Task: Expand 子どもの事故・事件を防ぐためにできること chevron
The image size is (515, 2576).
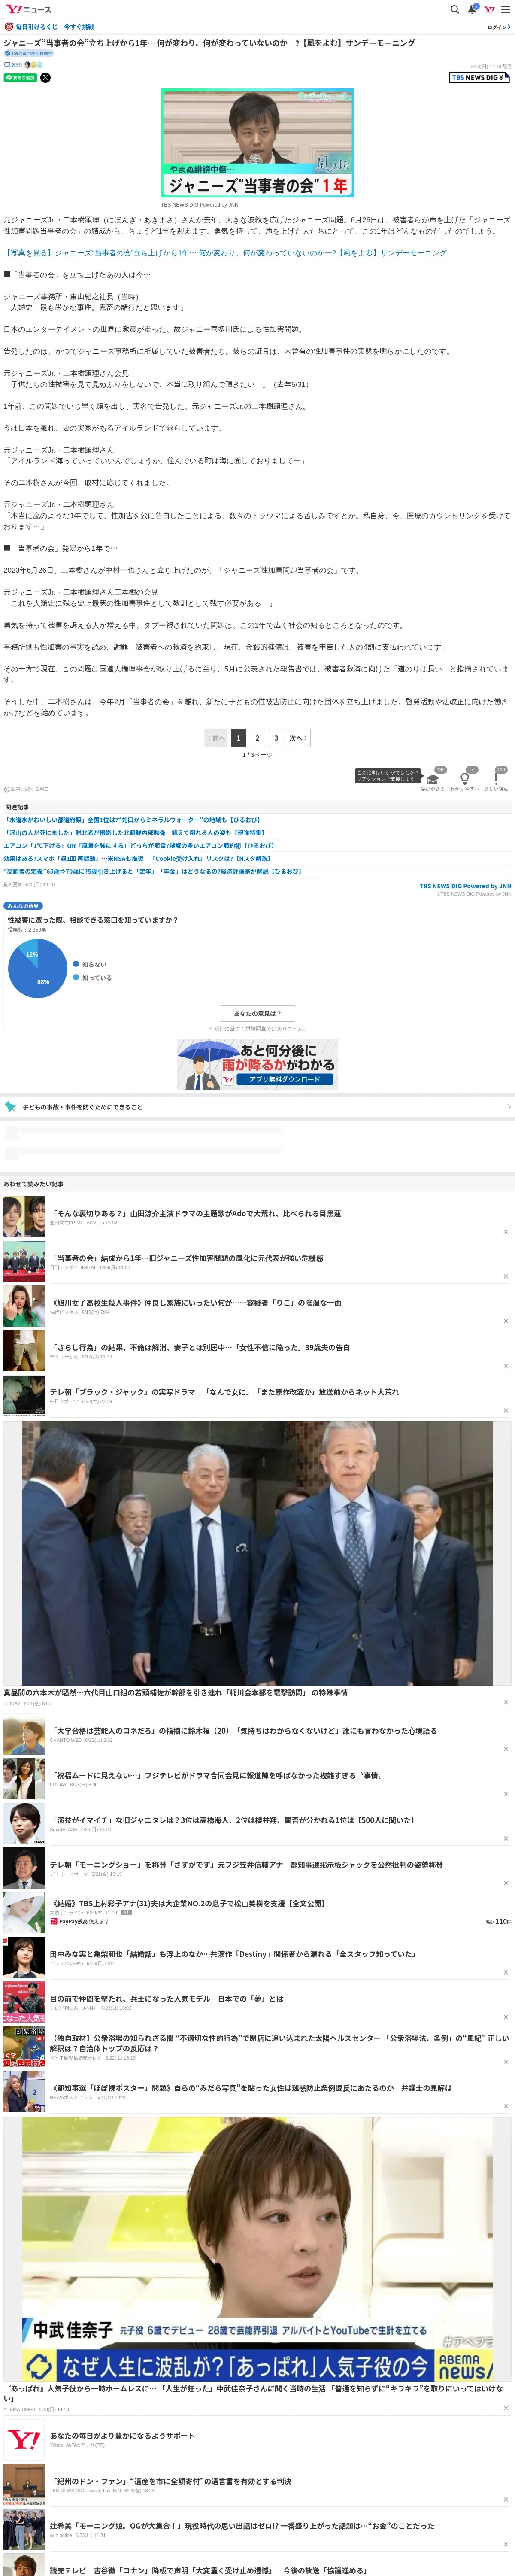Action: pyautogui.click(x=508, y=1107)
